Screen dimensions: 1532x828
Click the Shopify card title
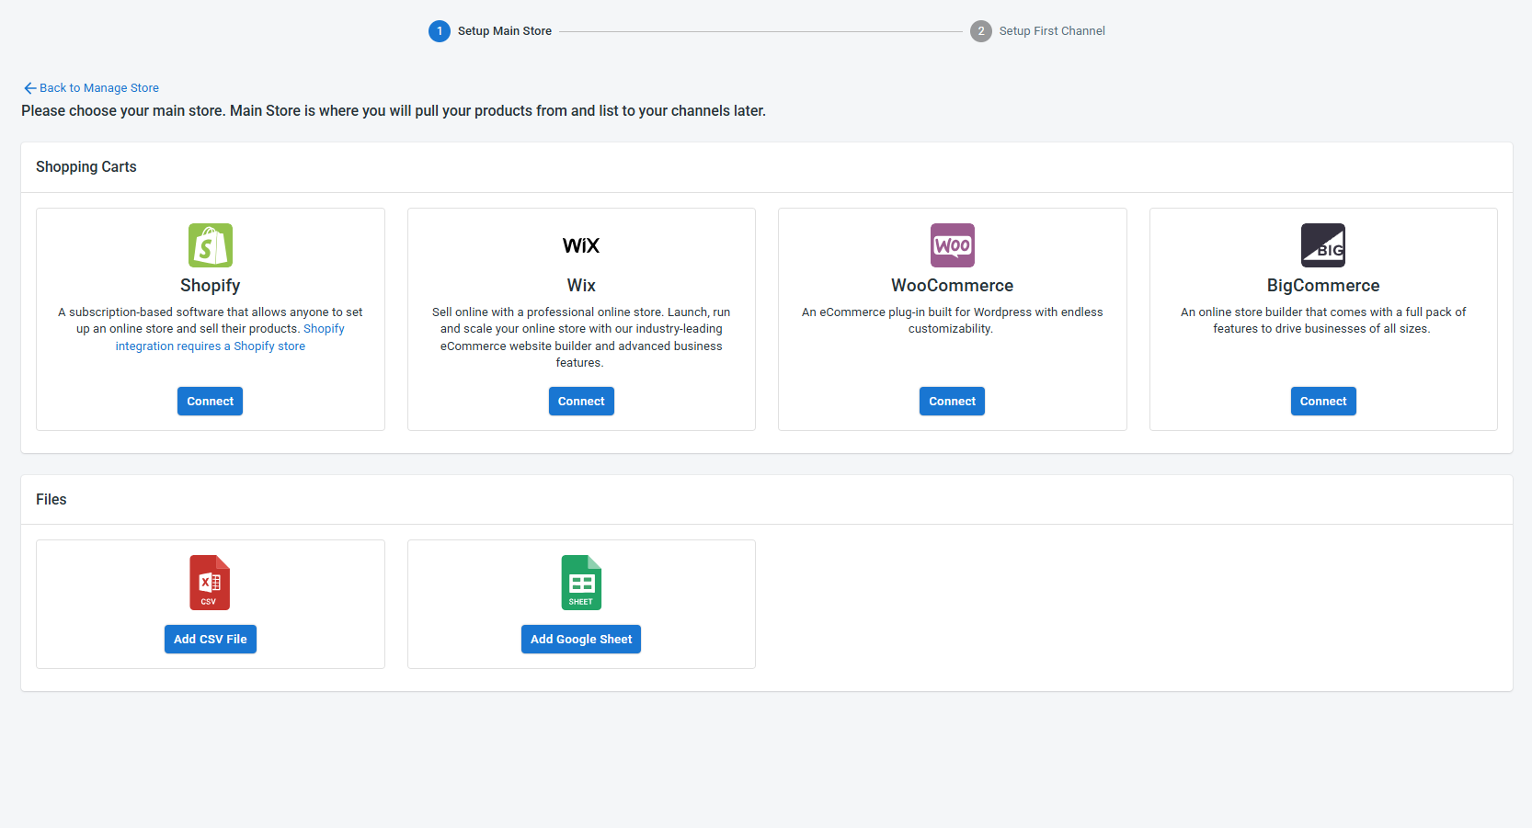click(x=210, y=286)
